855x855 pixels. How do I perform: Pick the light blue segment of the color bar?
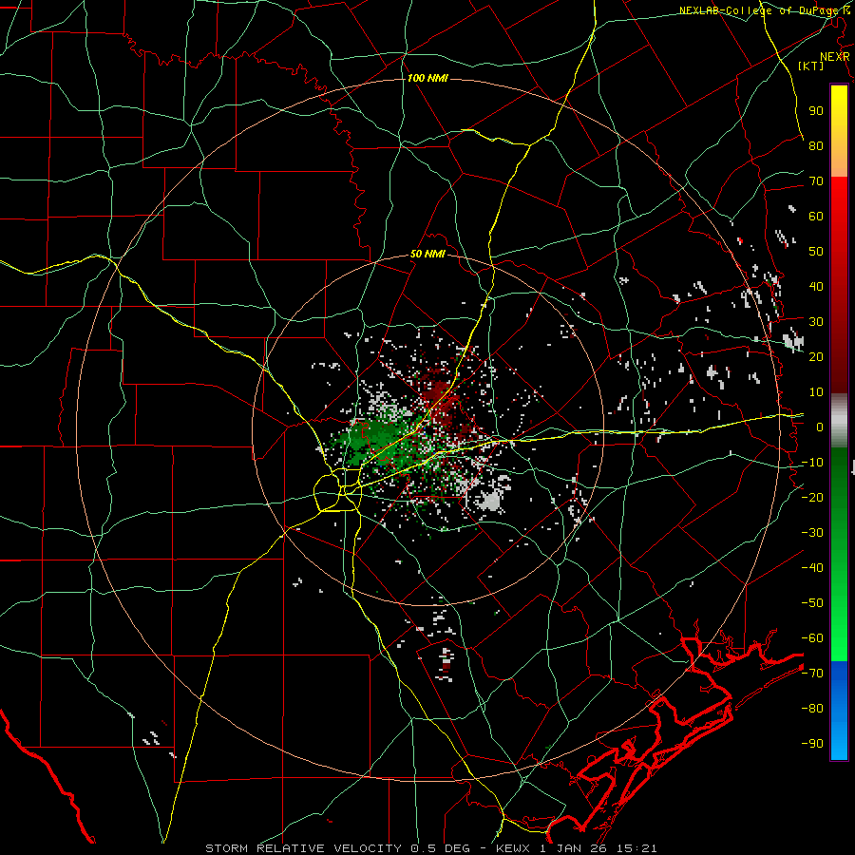[839, 744]
